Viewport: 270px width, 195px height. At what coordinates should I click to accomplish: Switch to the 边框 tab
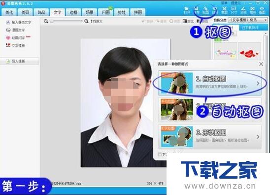(73, 12)
